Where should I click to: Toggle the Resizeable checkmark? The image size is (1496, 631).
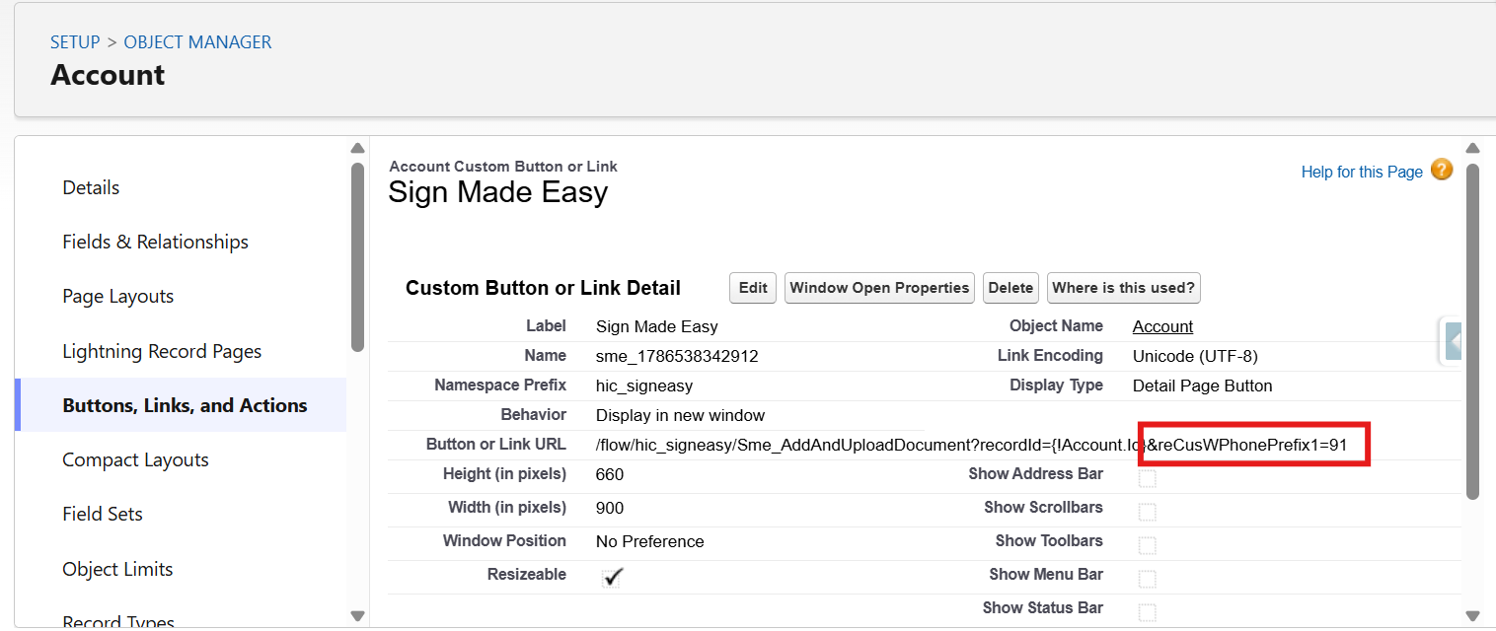point(613,577)
